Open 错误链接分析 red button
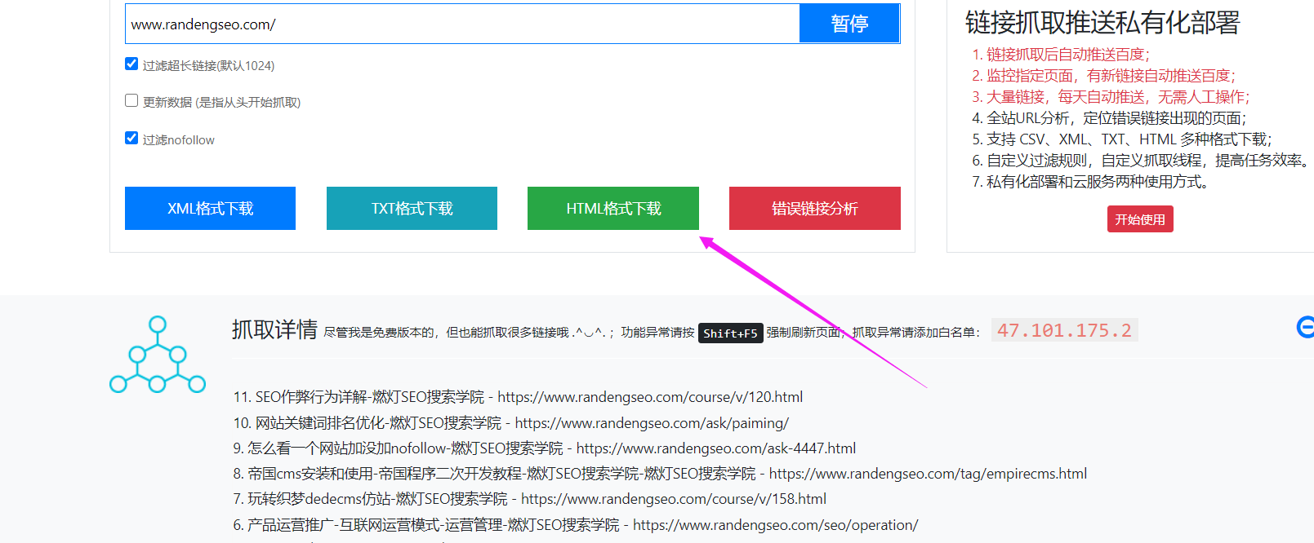Viewport: 1314px width, 543px height. [814, 209]
